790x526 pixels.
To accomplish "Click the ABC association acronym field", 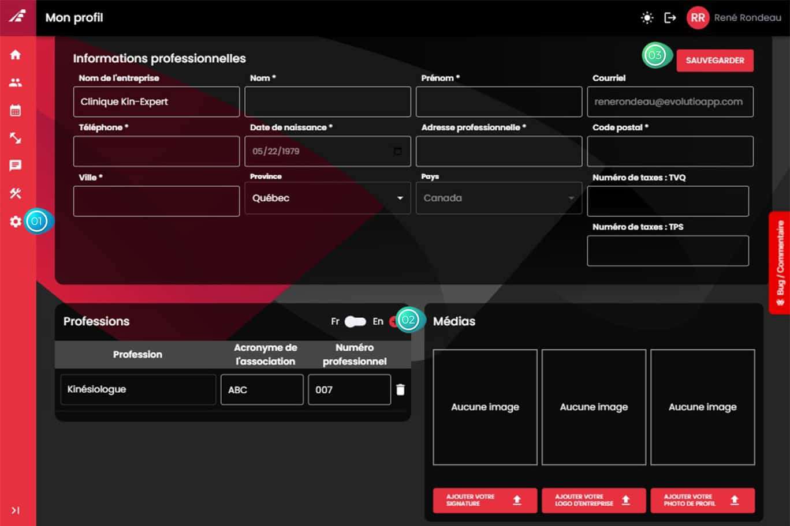I will (x=262, y=389).
